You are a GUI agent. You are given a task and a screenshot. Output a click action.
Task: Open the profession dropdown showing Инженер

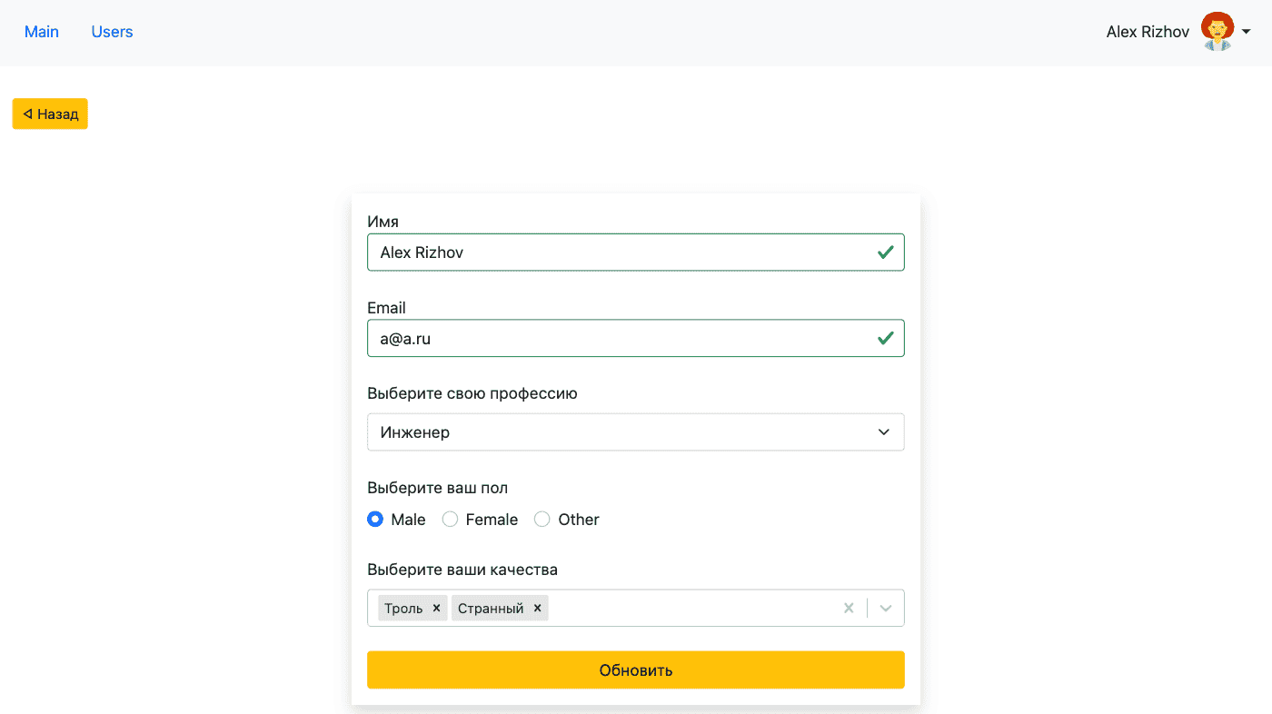pos(635,432)
